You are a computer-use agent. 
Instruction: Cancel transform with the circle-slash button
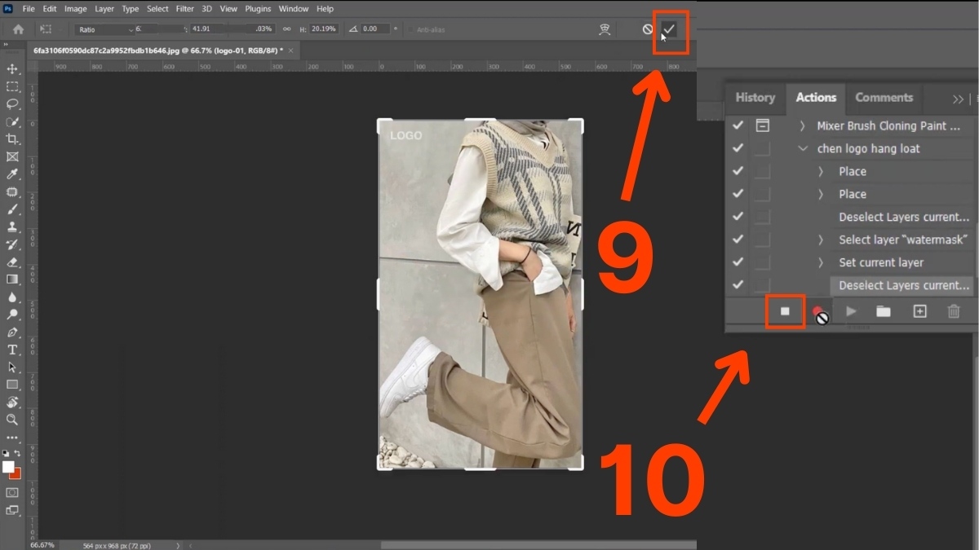coord(648,29)
